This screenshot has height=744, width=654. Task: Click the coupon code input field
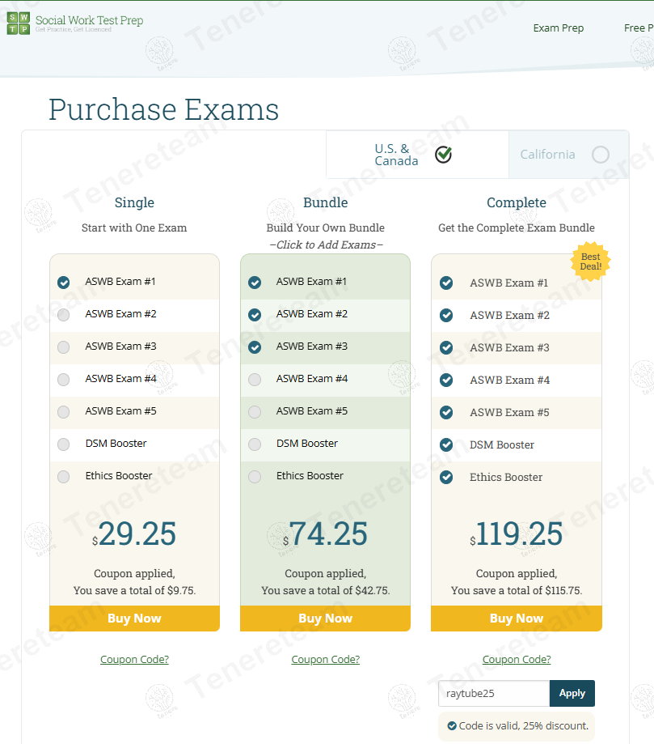pyautogui.click(x=493, y=694)
